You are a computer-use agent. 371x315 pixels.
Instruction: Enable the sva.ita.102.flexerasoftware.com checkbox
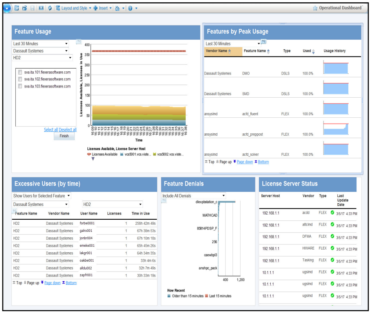pos(20,79)
